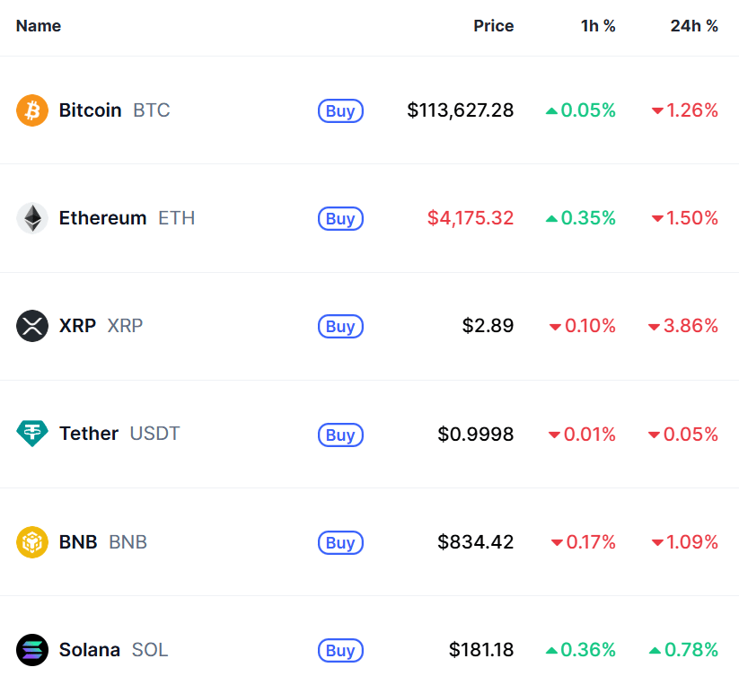Click the Solana logo icon
Screen dimensions: 739x685
(x=32, y=650)
